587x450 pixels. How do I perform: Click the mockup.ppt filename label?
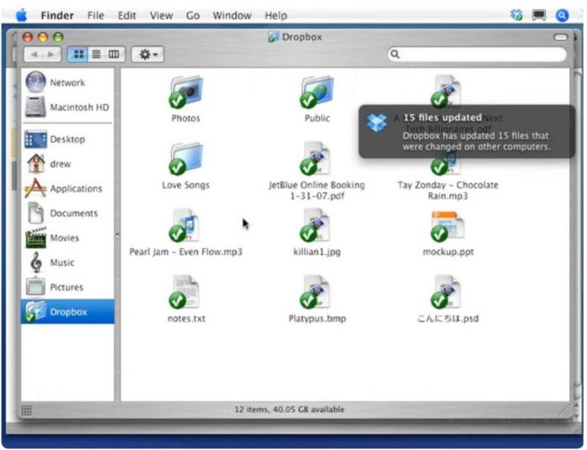pos(448,251)
